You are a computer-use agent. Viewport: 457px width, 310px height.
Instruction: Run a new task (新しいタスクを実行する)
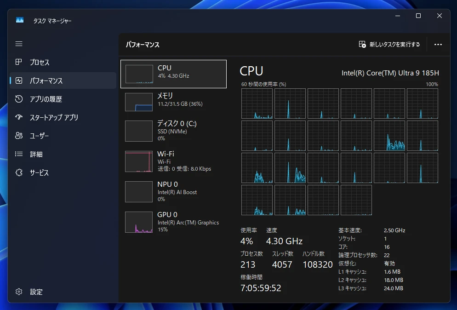point(389,45)
